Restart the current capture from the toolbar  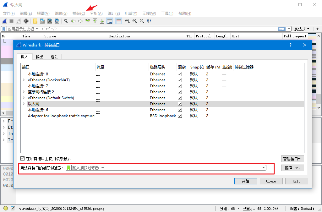[x=19, y=21]
